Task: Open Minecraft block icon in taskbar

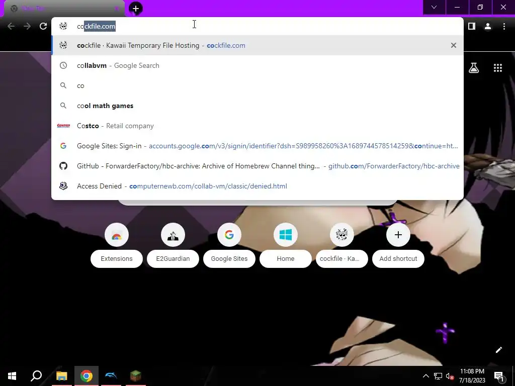Action: [136, 376]
